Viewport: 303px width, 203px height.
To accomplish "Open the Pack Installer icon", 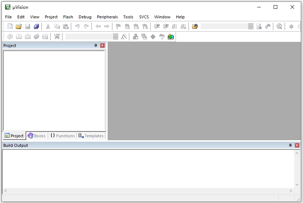I will (x=171, y=37).
